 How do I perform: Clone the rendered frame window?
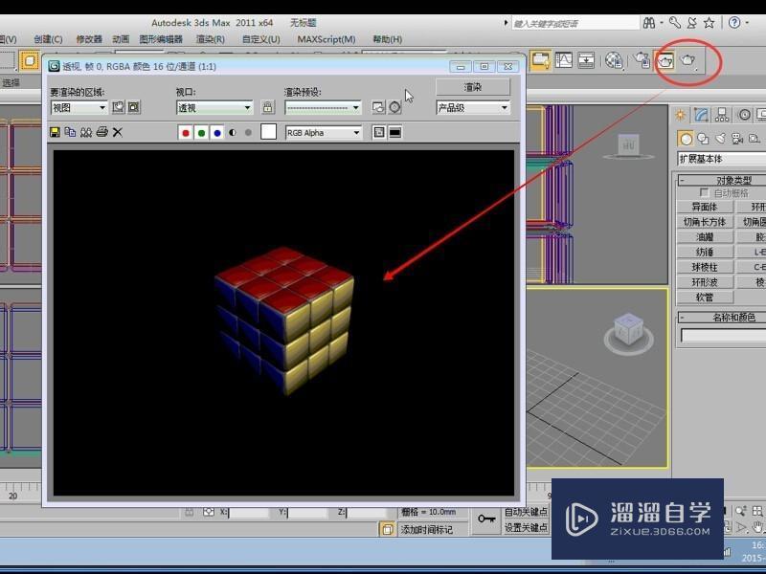(x=86, y=132)
